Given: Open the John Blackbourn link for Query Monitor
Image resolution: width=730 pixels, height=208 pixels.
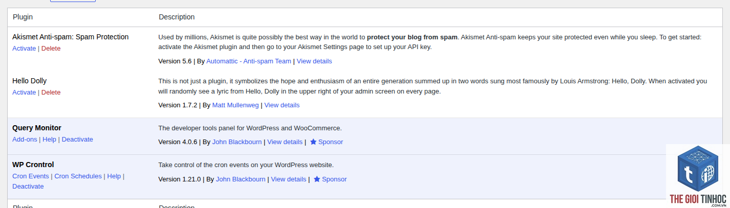Looking at the screenshot, I should (237, 142).
